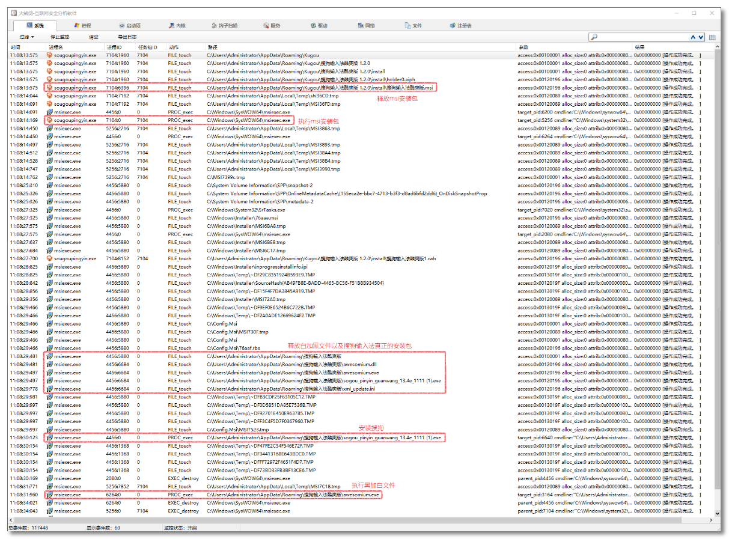Click sougoupingyin.exe icon in the PROC_exec row
Screen dimensions: 729x539
[50, 120]
